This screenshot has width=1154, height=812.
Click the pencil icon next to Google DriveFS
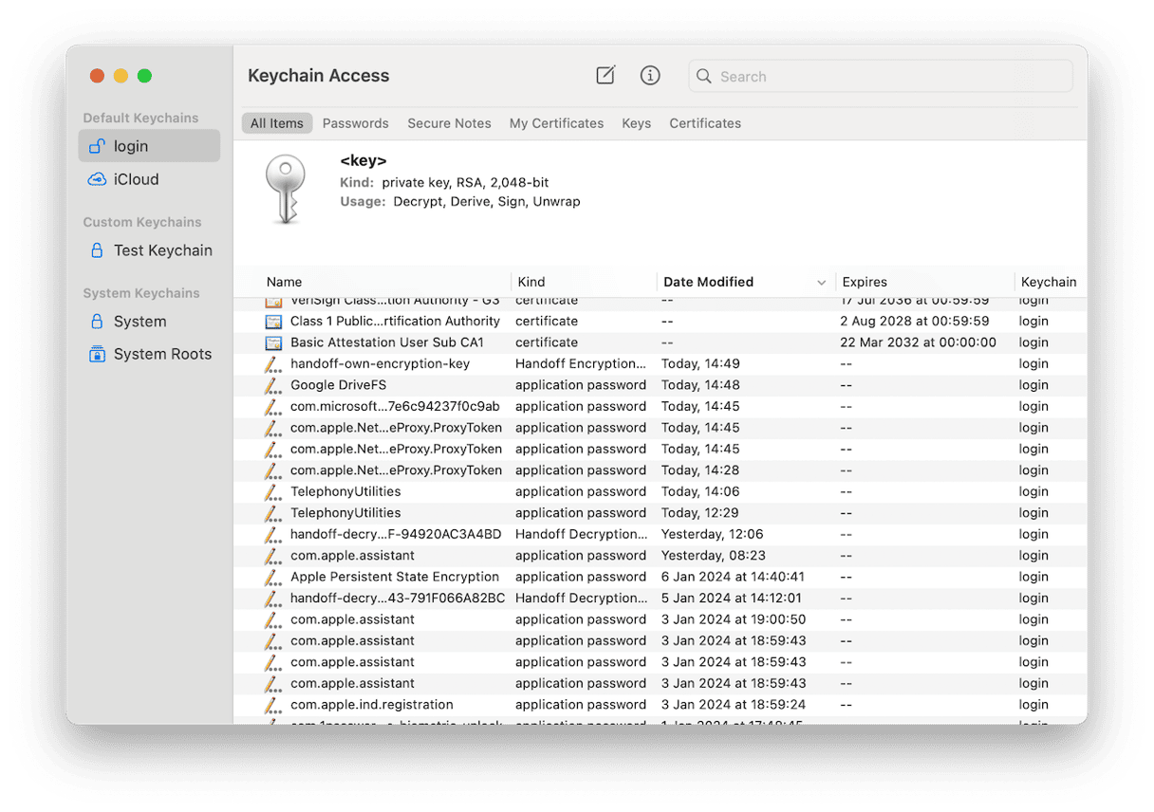273,385
